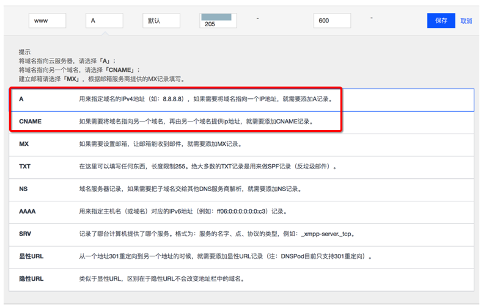Click the MX description about 设置邮箱
This screenshot has height=307, width=489.
tap(161, 144)
